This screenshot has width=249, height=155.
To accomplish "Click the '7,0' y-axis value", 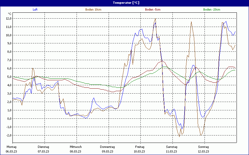I will 9,60.
